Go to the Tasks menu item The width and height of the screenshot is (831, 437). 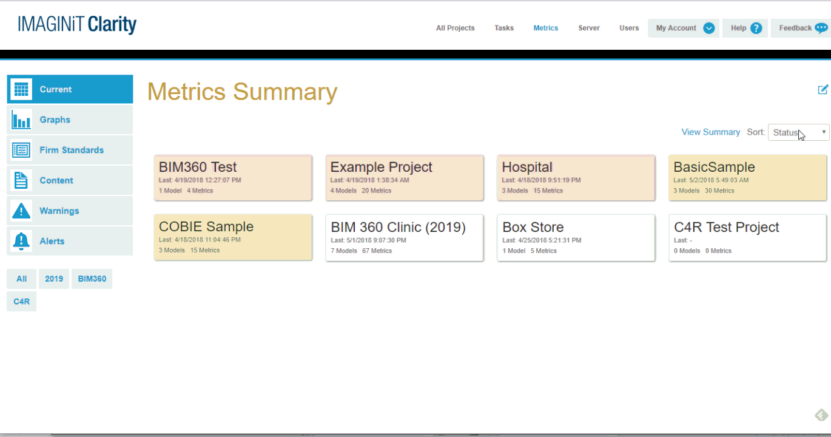pos(504,28)
